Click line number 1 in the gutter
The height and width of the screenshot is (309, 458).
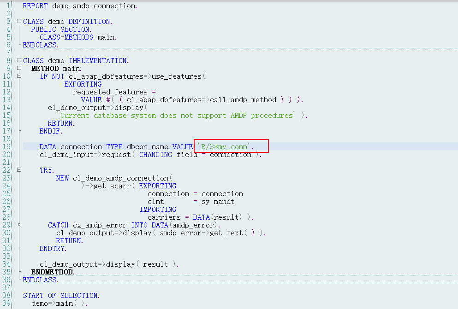[8, 6]
